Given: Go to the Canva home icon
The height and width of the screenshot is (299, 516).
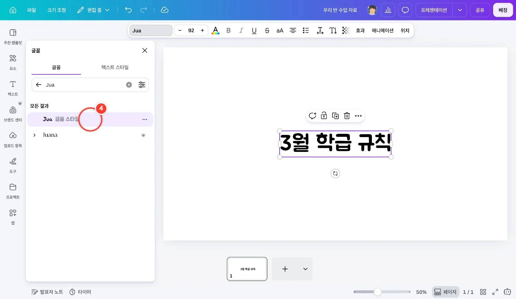Looking at the screenshot, I should click(x=13, y=10).
